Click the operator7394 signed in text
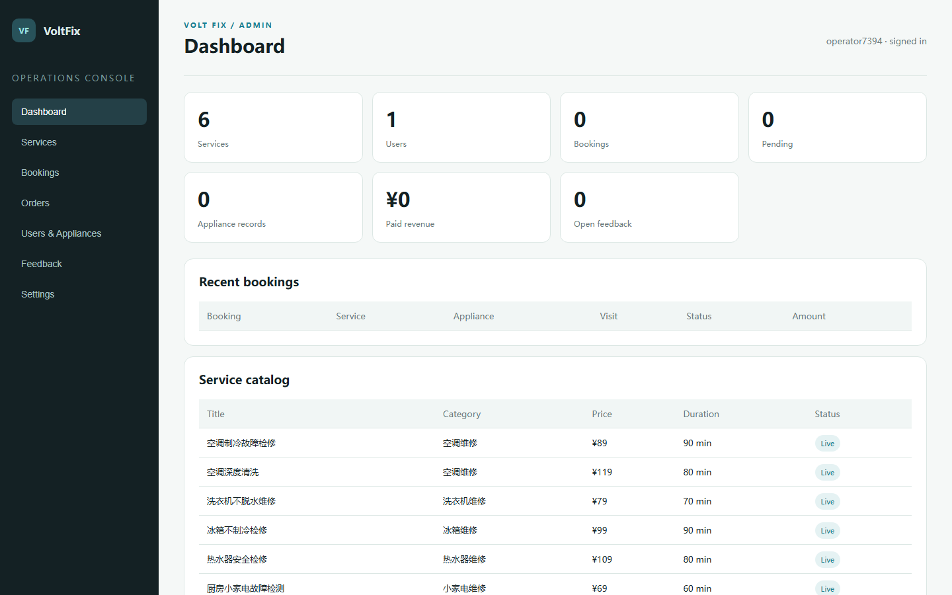Screen dimensions: 952x595 coord(876,41)
